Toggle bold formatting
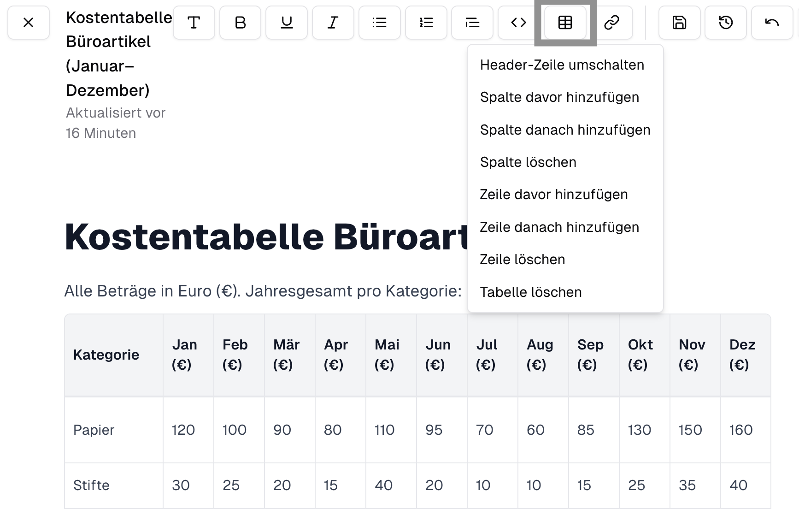 240,22
